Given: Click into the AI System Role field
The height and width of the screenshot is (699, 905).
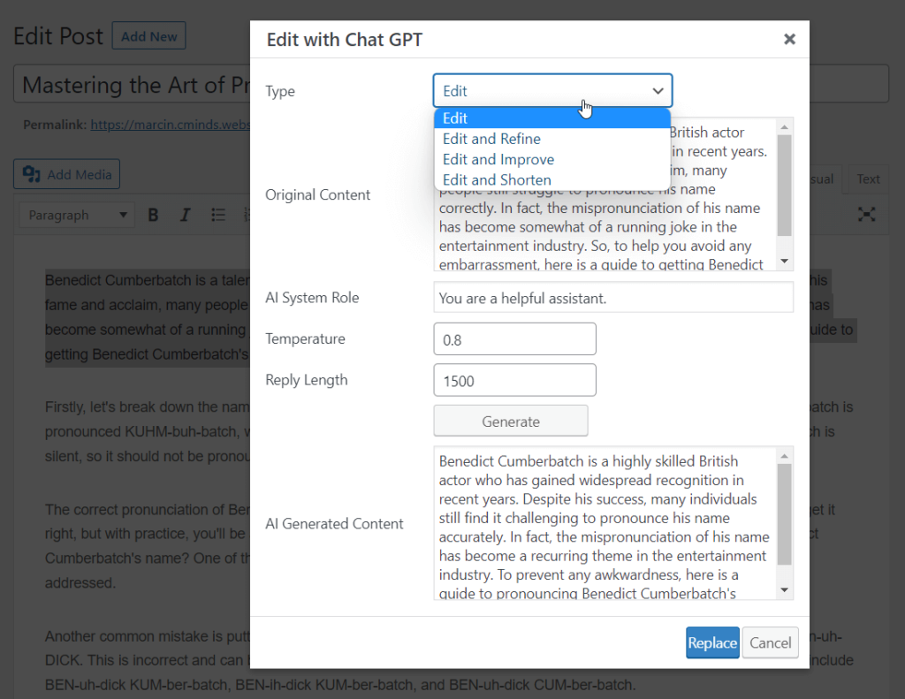Looking at the screenshot, I should pyautogui.click(x=613, y=298).
